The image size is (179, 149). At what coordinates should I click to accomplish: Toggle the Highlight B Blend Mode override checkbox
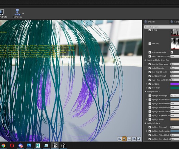[x=150, y=135]
